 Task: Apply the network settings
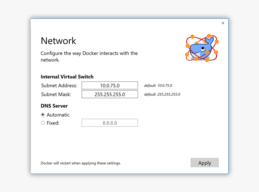coord(204,163)
